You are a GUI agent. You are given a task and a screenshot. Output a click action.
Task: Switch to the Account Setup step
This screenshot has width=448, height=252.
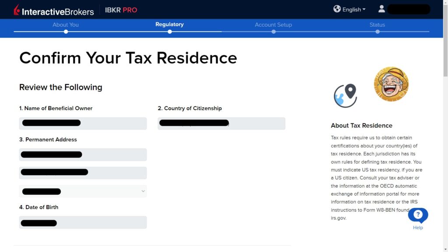[273, 24]
